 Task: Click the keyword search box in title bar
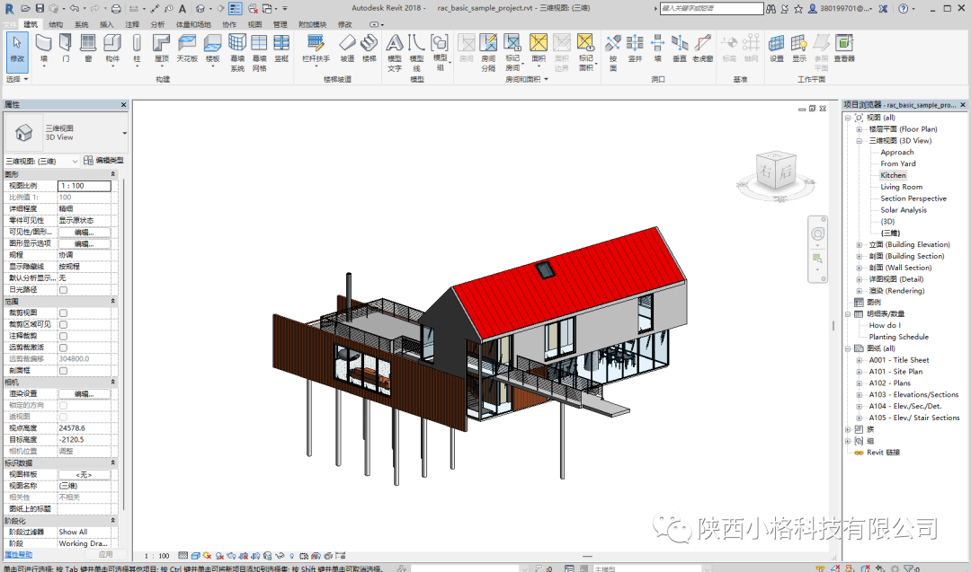pyautogui.click(x=711, y=9)
